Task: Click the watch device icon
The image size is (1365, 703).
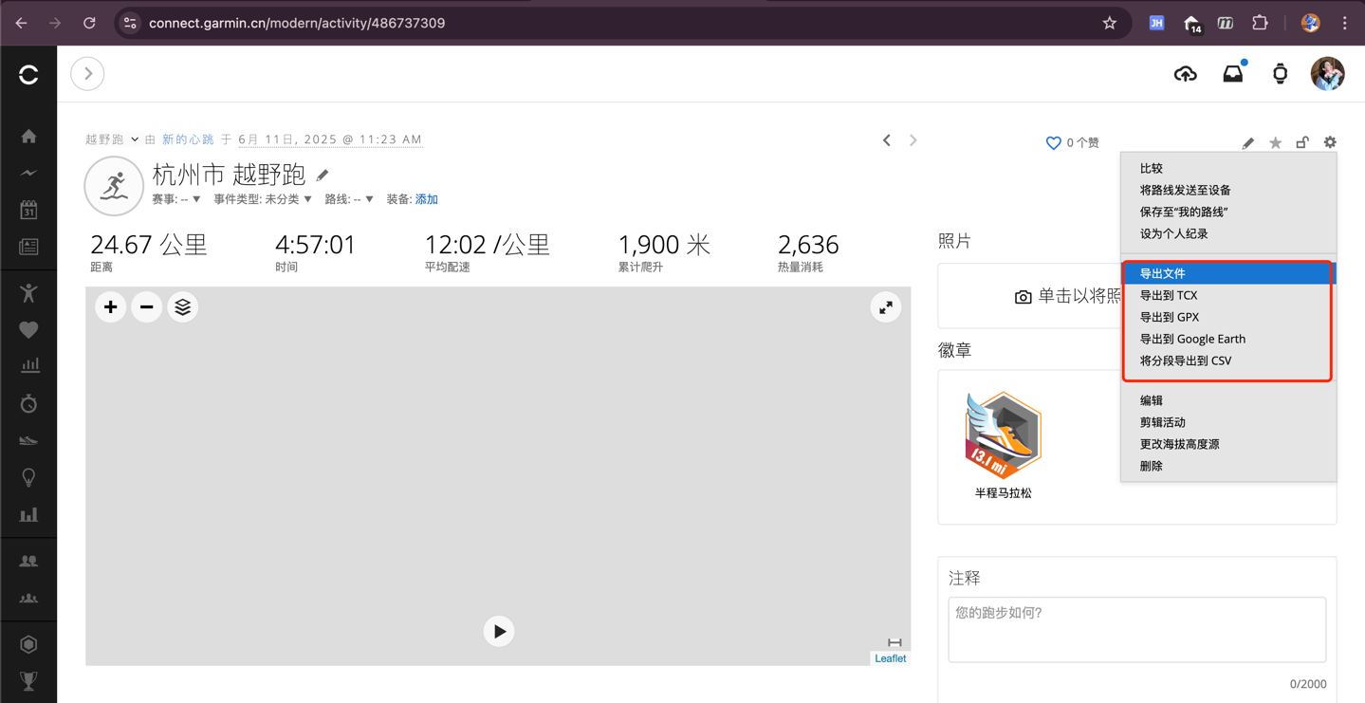Action: tap(1280, 74)
